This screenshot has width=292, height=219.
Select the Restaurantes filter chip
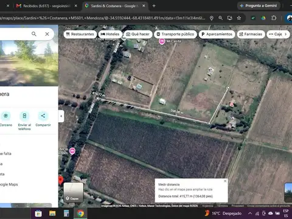tap(80, 34)
